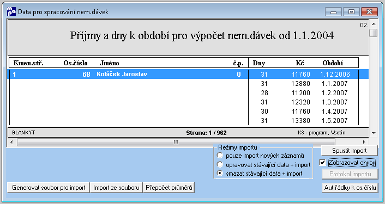The height and width of the screenshot is (204, 385).
Task: Click 'Aut.řádky k os.číslu' button
Action: (350, 188)
